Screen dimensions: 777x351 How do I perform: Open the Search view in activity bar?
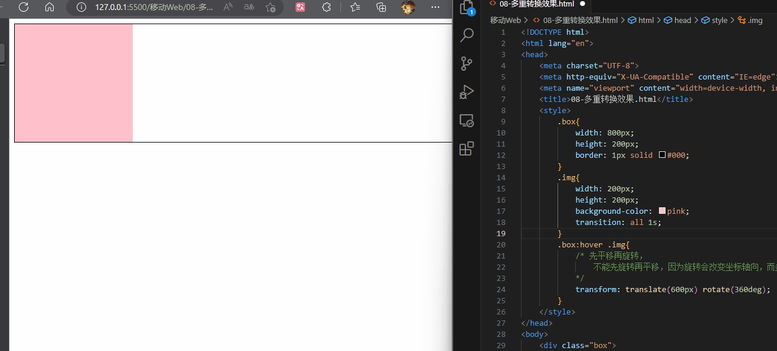(467, 35)
